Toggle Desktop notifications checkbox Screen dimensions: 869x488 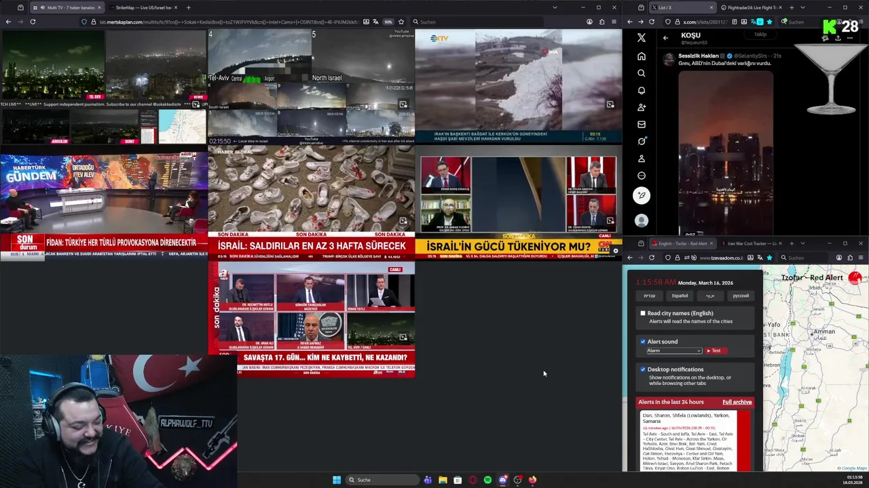point(643,369)
